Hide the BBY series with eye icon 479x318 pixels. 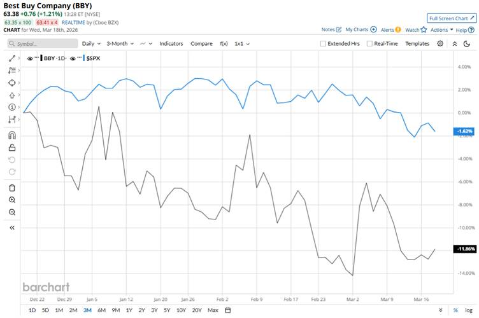click(x=30, y=58)
